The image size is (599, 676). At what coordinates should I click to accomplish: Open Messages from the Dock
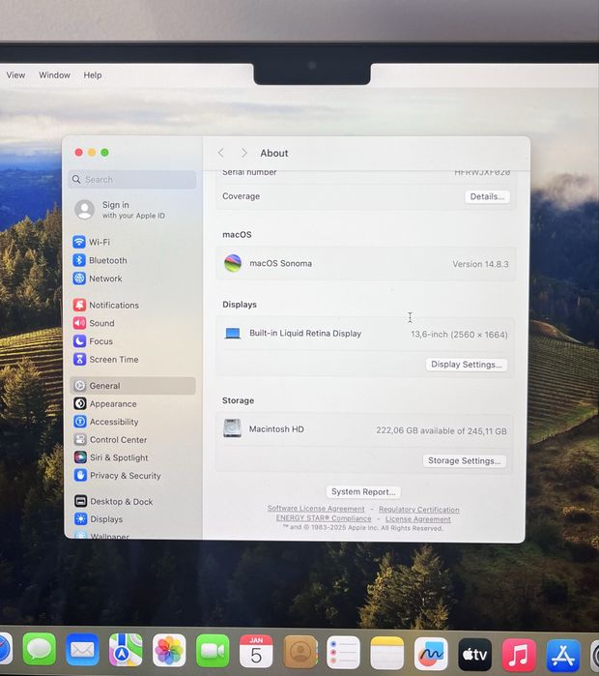tap(40, 650)
